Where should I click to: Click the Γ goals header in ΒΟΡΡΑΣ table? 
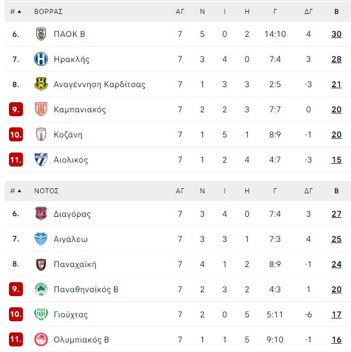pyautogui.click(x=275, y=11)
